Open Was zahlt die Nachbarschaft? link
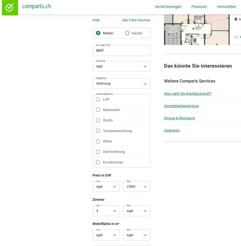This screenshot has width=241, height=246. pos(187,93)
